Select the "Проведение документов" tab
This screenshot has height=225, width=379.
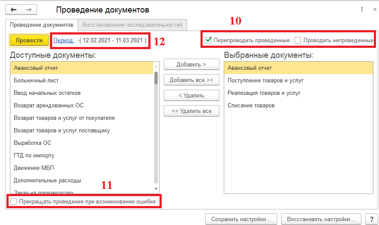pos(41,25)
